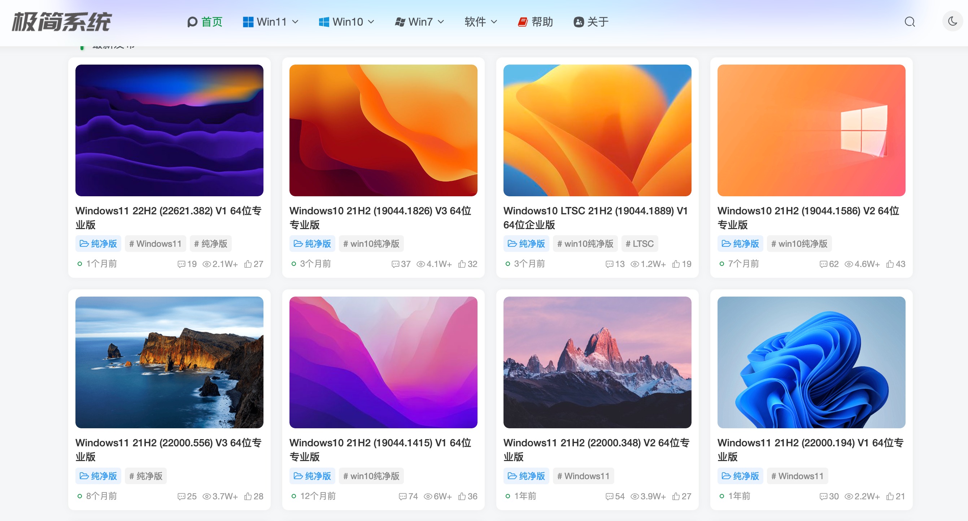This screenshot has height=521, width=968.
Task: Open Windows10 21H2 (19044.1826) V3 title link
Action: [x=380, y=218]
